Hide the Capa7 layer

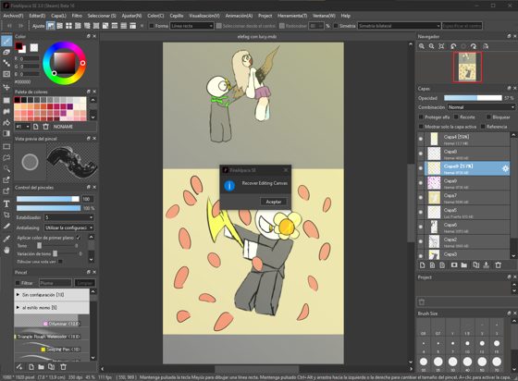(x=421, y=197)
